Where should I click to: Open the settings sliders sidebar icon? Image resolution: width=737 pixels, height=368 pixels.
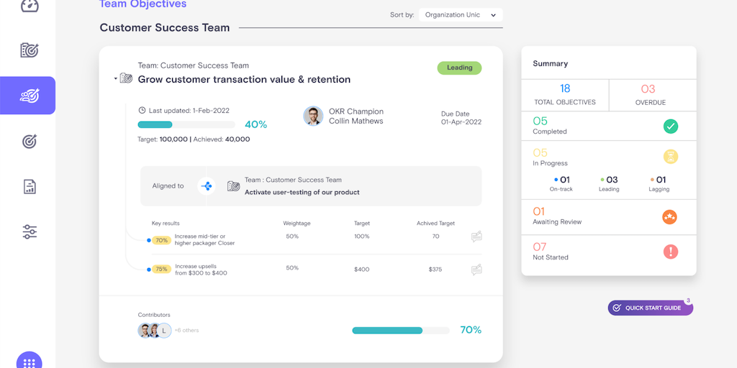click(29, 231)
